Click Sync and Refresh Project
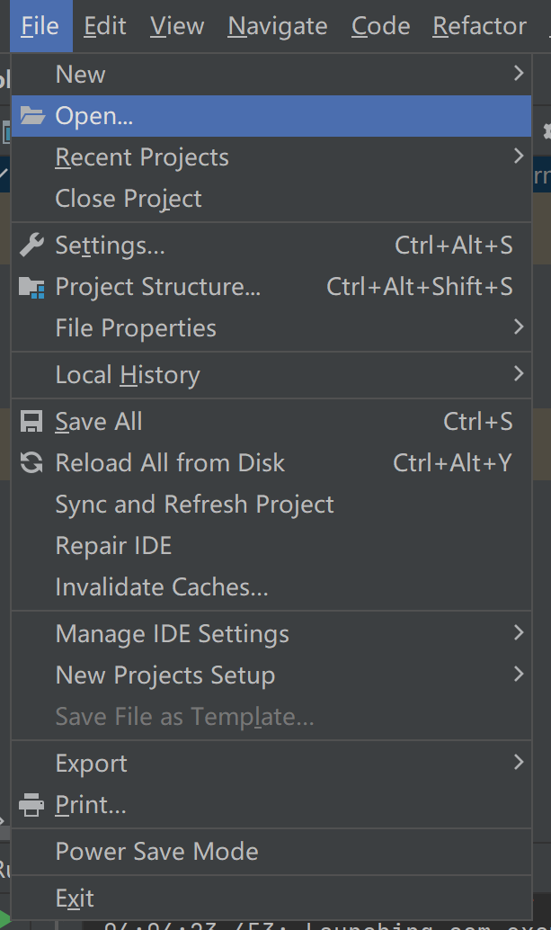The image size is (551, 930). (194, 505)
